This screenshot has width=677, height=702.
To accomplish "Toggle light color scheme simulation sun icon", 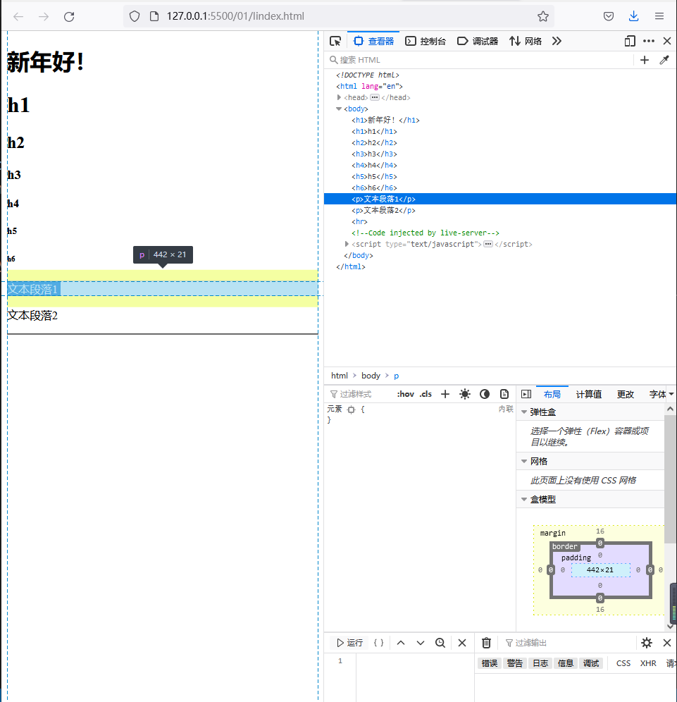I will point(464,394).
